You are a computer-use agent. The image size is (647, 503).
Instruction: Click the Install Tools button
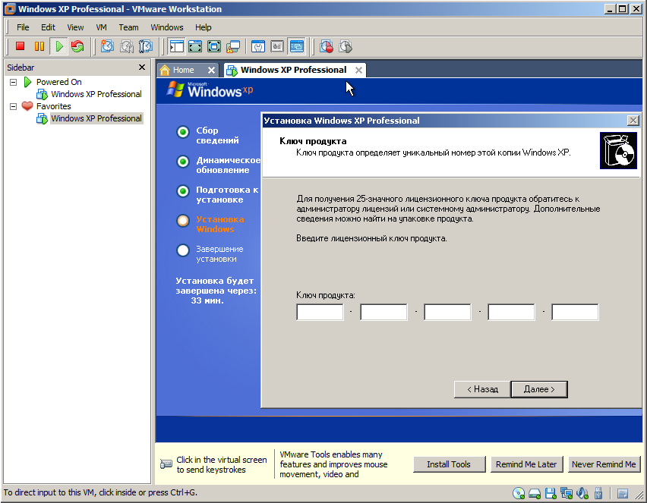(x=449, y=464)
